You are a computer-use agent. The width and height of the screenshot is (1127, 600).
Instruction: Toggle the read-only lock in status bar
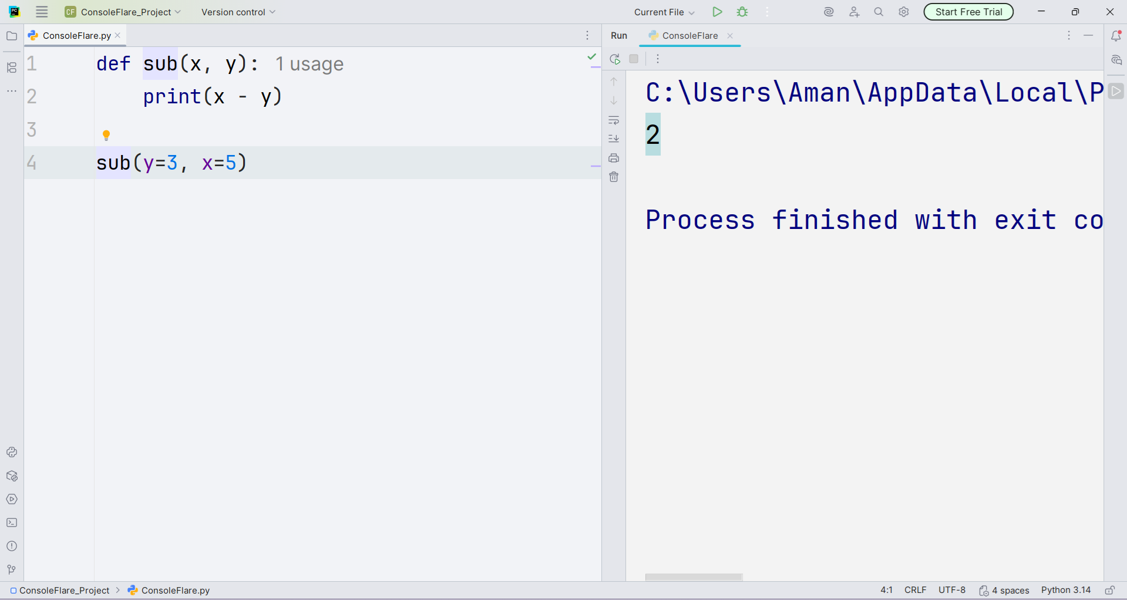(x=1109, y=590)
